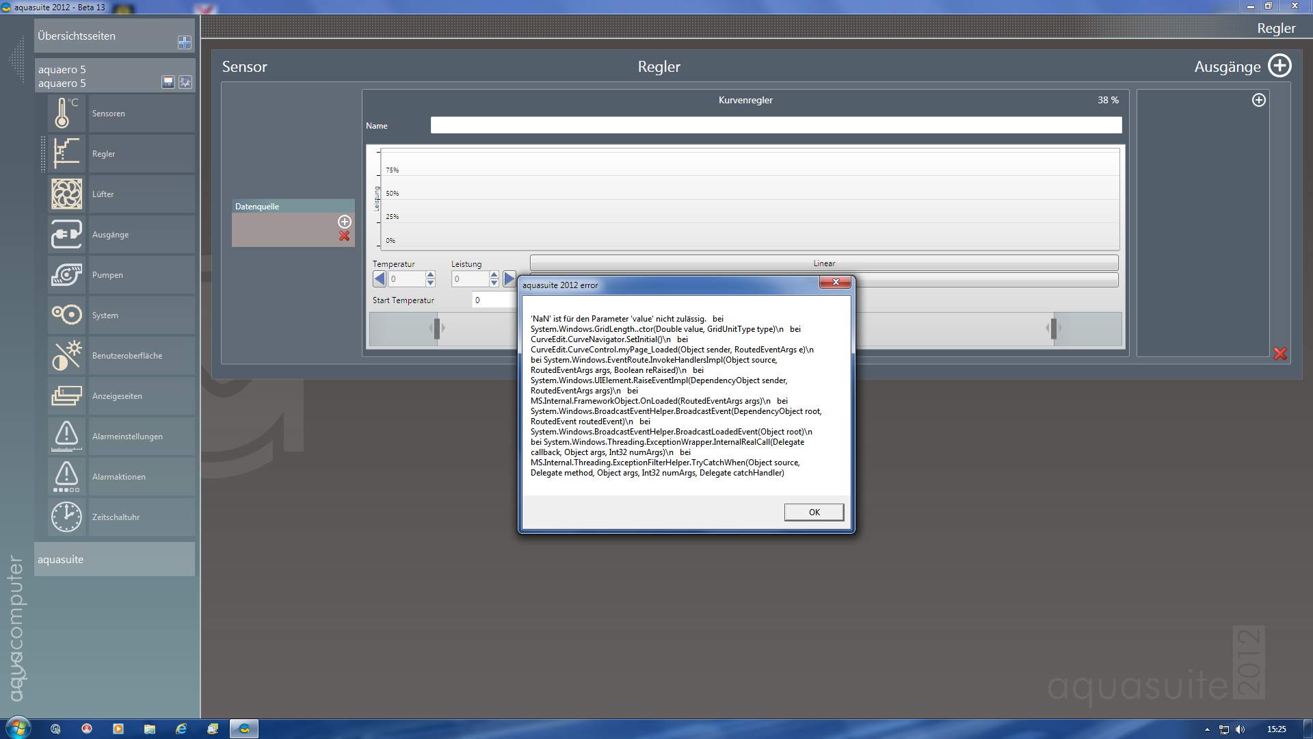
Task: Click the Ausgänge plug icon in sidebar
Action: (66, 234)
